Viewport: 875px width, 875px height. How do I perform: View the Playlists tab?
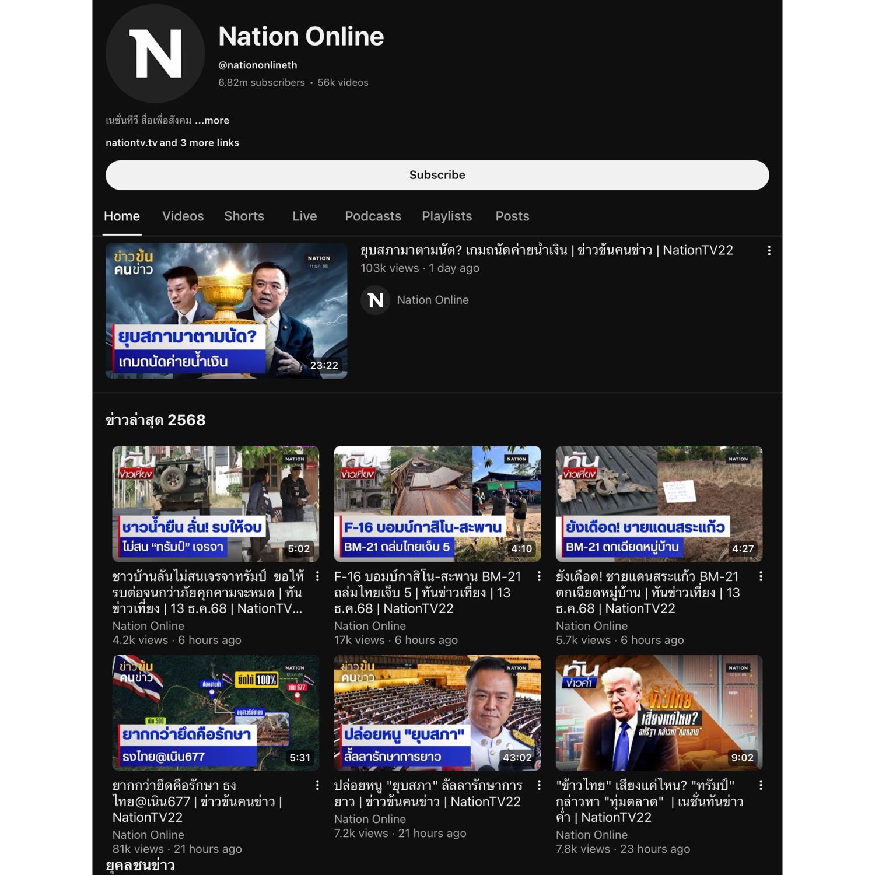pos(447,216)
